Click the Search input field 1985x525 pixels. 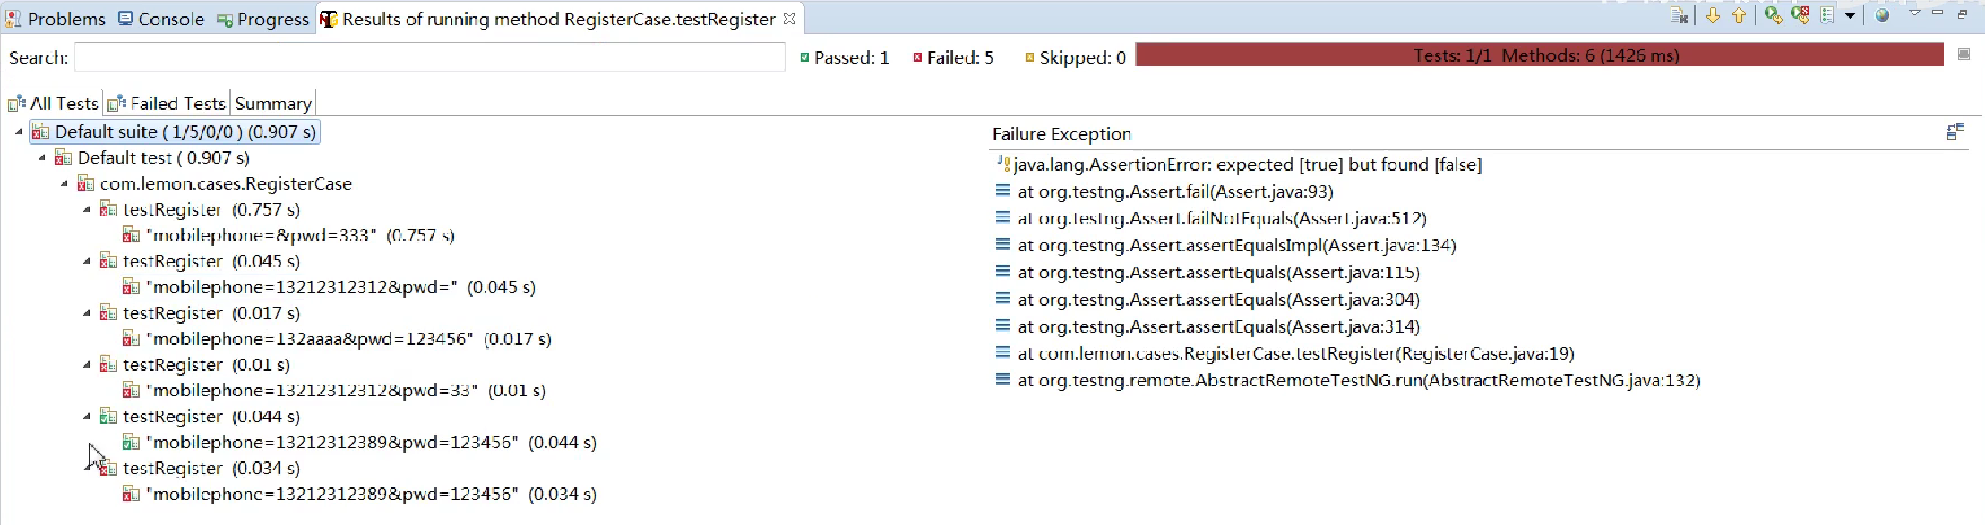[430, 57]
